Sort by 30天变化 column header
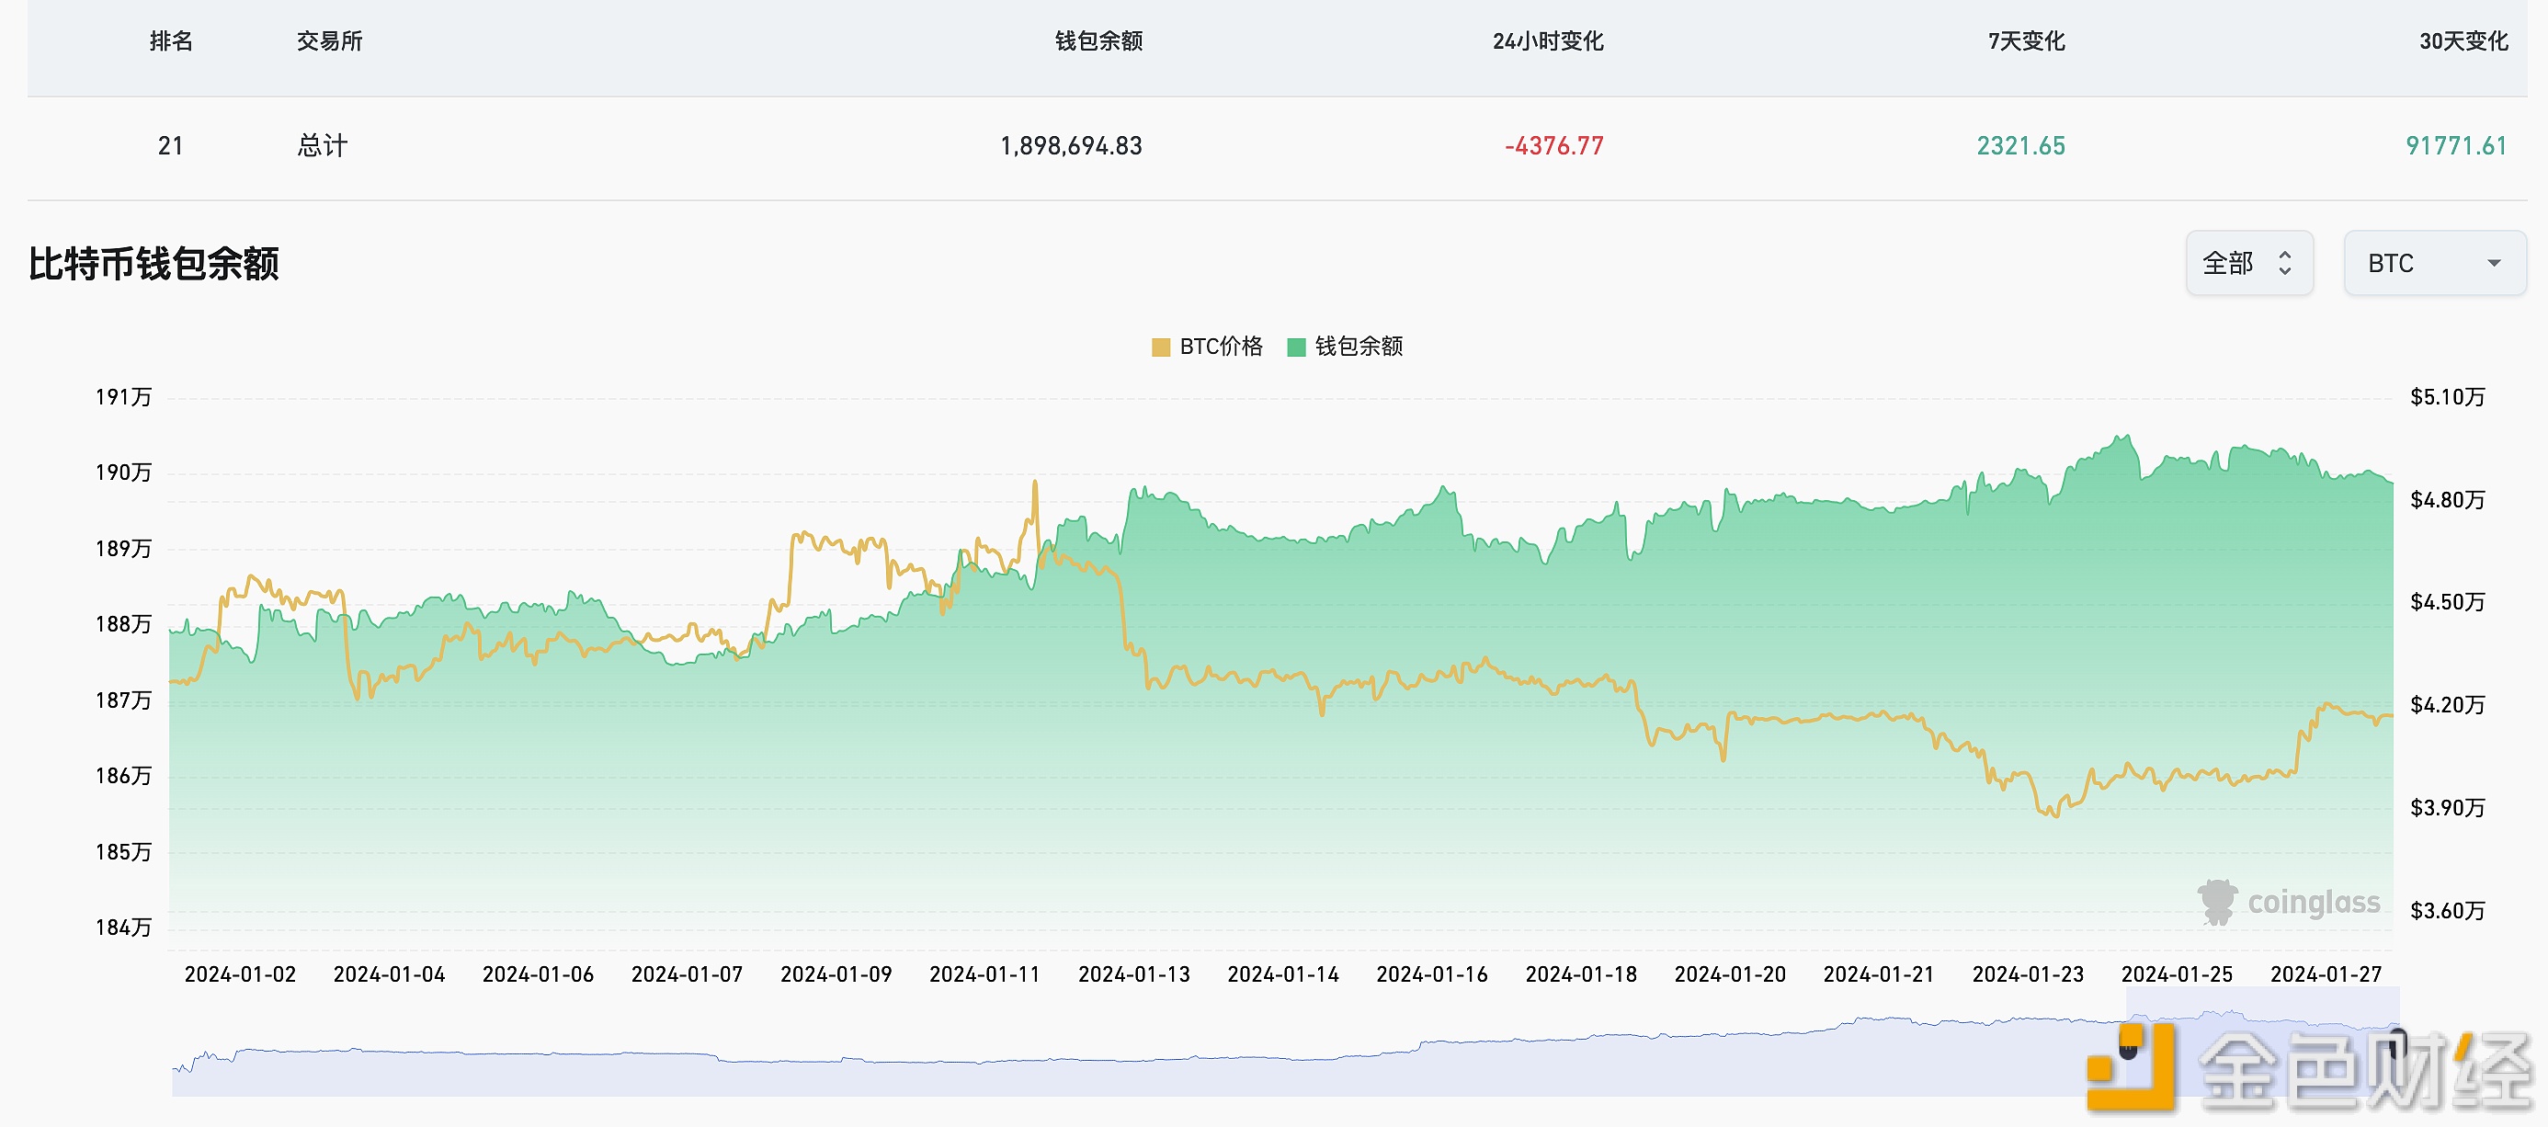The image size is (2548, 1127). coord(2464,41)
